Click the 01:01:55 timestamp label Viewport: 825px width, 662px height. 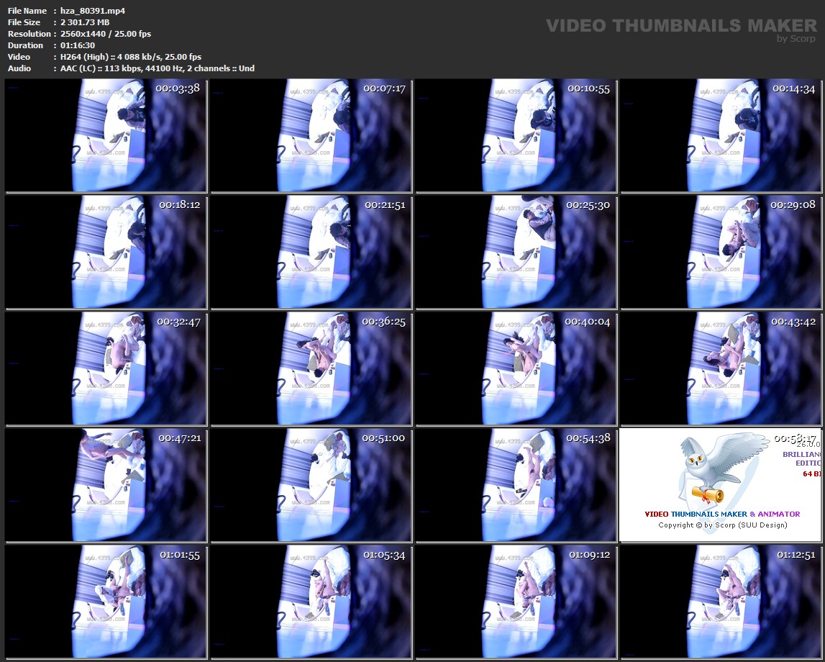(x=179, y=555)
